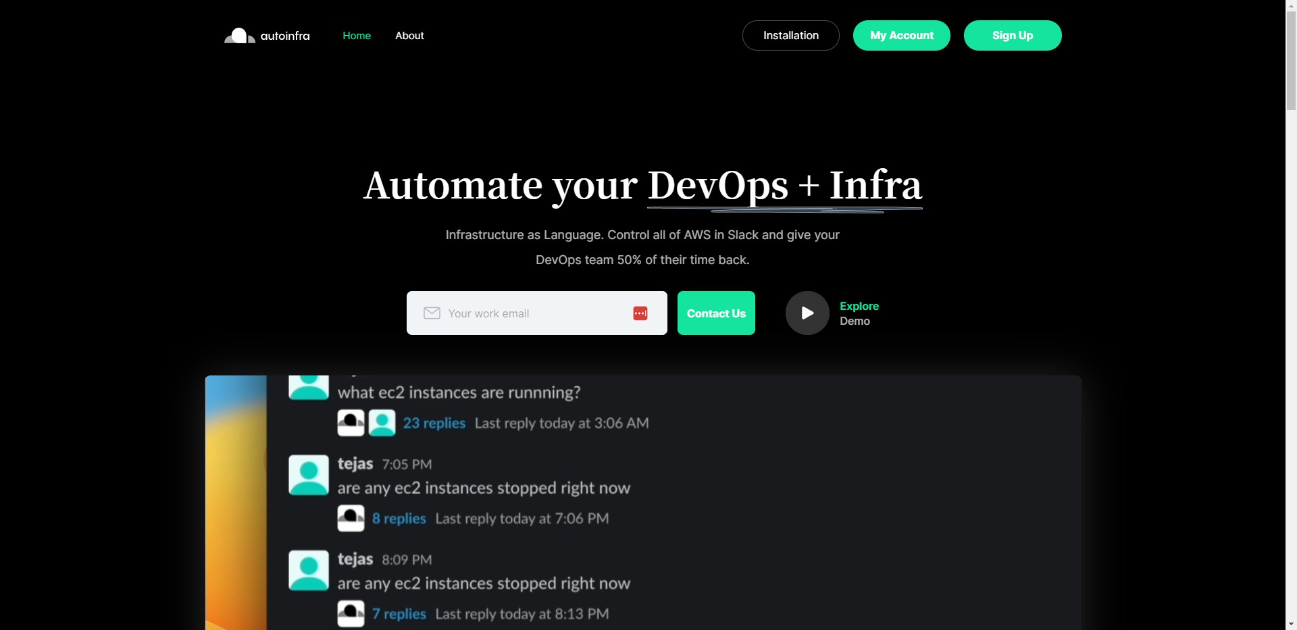Open the Installation page
This screenshot has width=1297, height=630.
pyautogui.click(x=790, y=36)
